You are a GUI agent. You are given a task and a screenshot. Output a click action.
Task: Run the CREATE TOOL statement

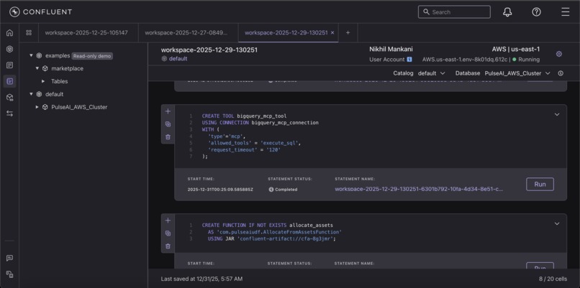[540, 185]
